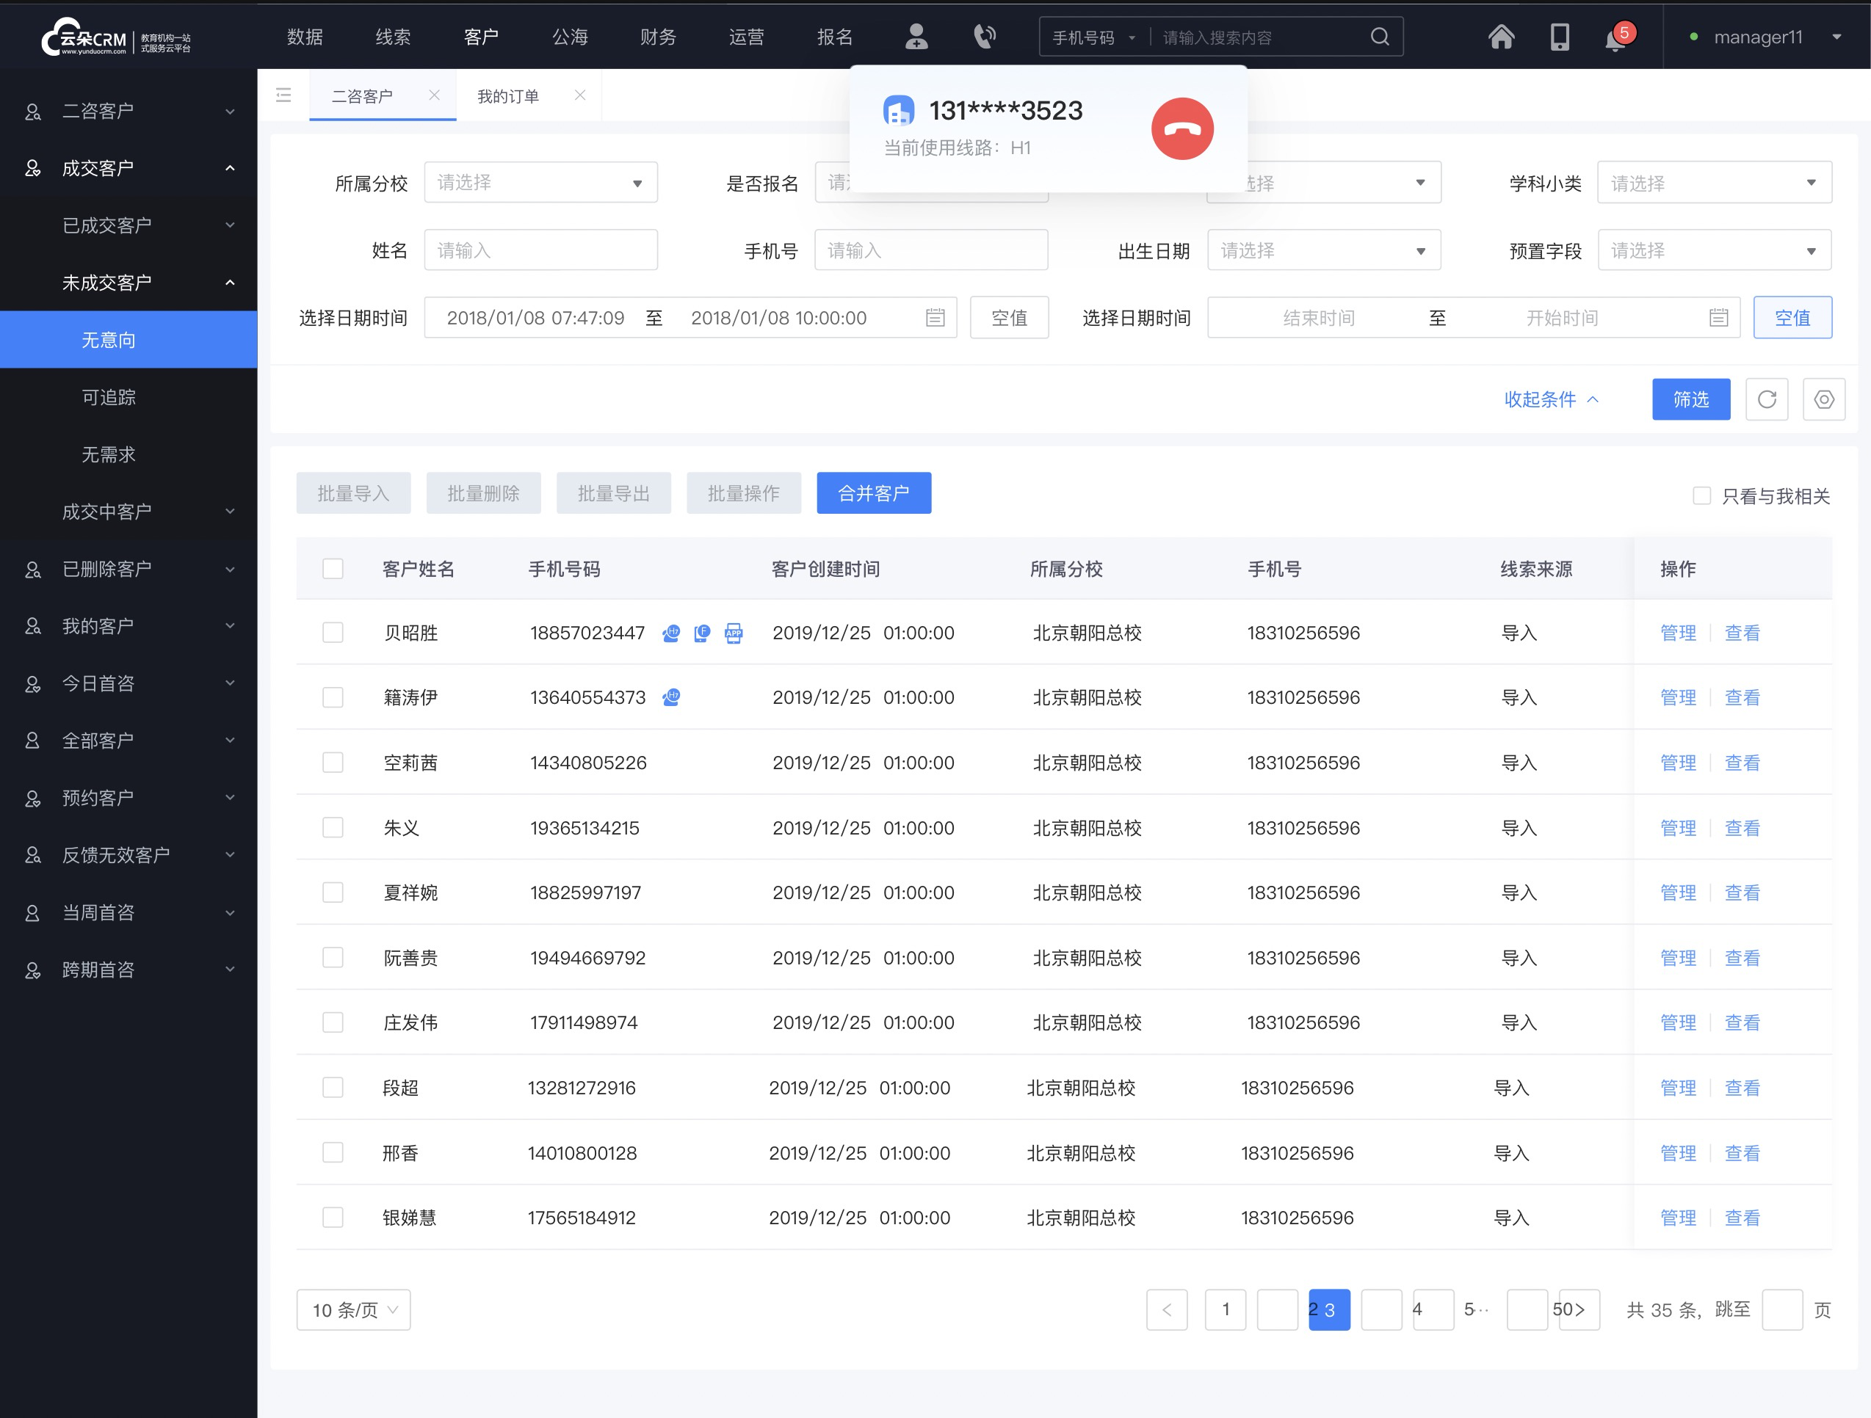Check the select-all checkbox in table header

(x=332, y=567)
